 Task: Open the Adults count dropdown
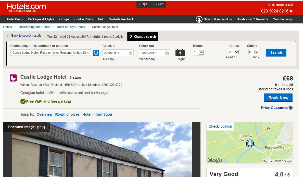tap(233, 52)
